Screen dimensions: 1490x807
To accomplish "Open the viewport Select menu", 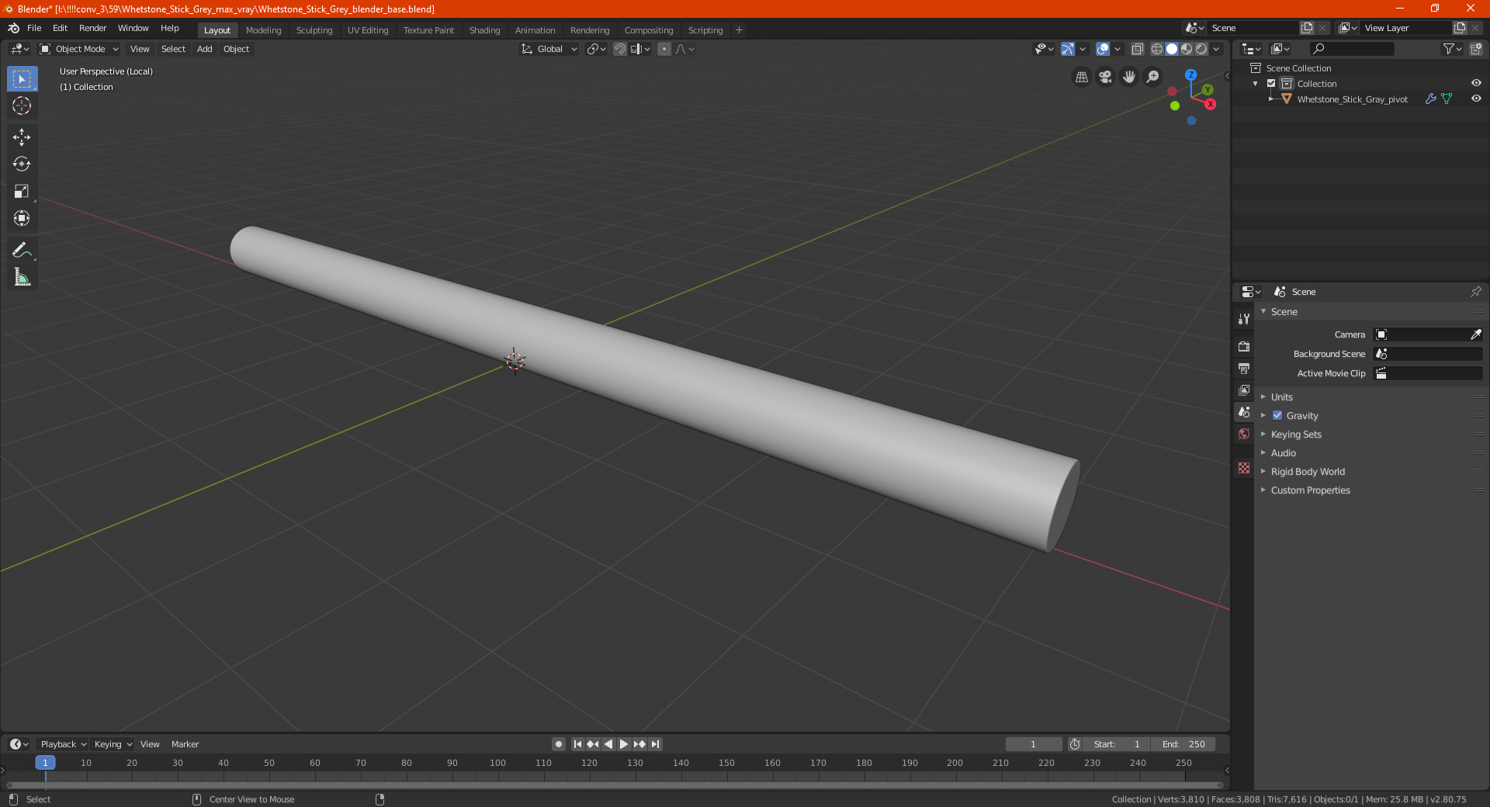I will (174, 49).
